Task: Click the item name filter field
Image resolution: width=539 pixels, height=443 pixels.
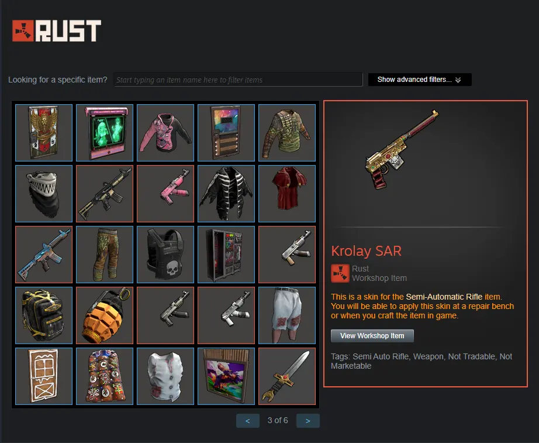Action: pos(238,80)
